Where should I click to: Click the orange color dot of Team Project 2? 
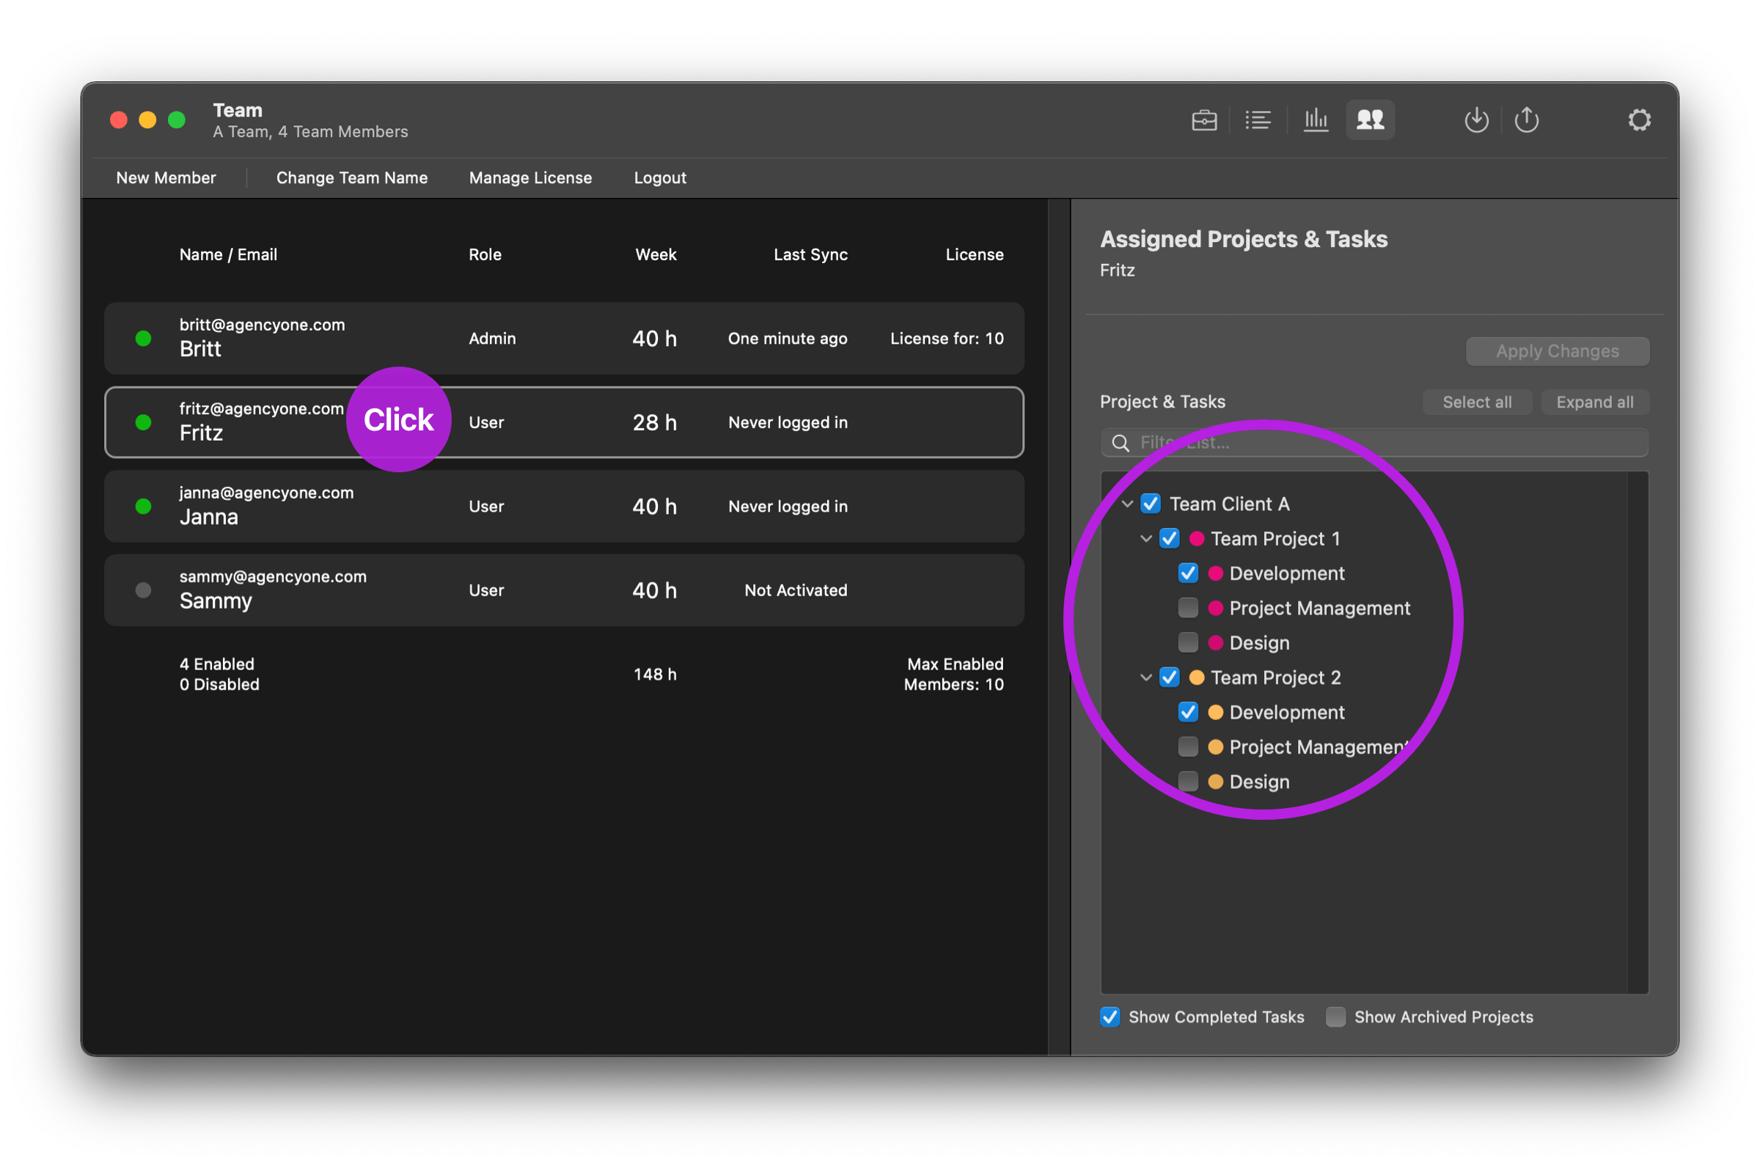click(1196, 678)
